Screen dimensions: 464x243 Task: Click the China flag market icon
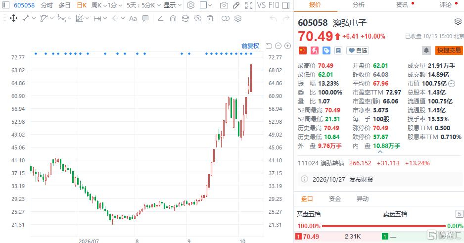coord(302,50)
